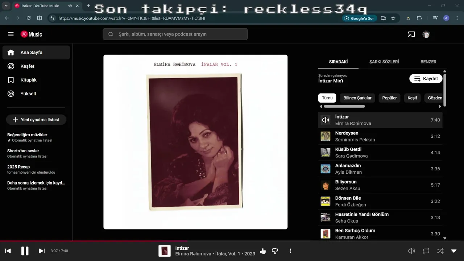The image size is (464, 261).
Task: Click the Google'a Sor button
Action: pyautogui.click(x=359, y=18)
